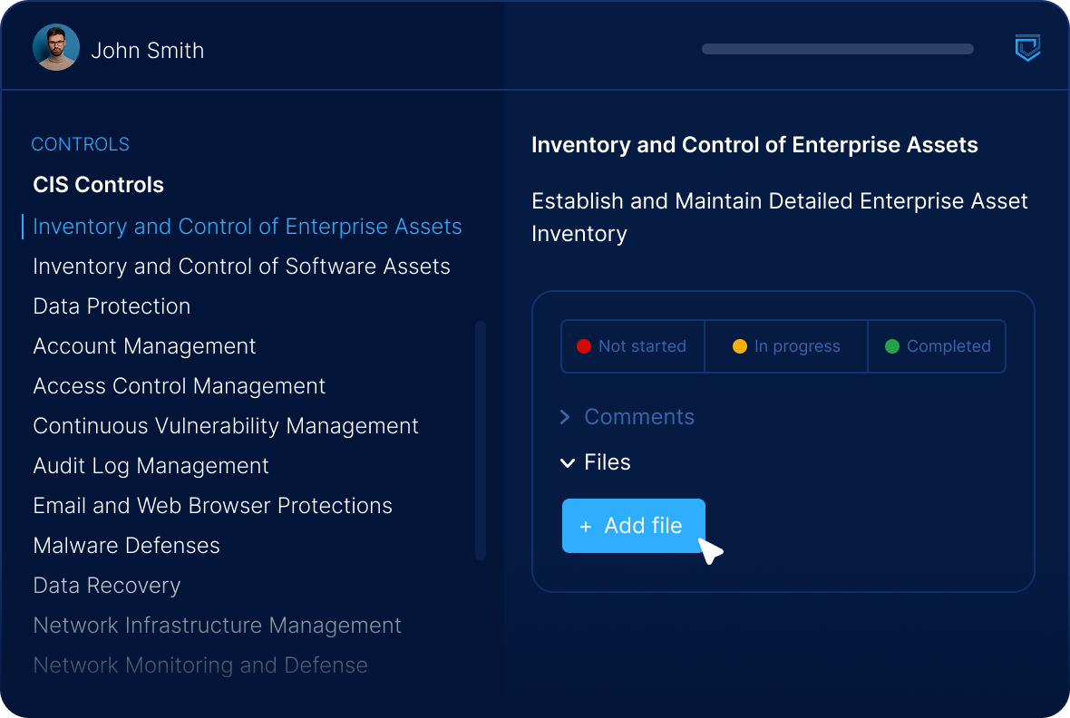
Task: Click the controls list scrollbar
Action: point(481,440)
